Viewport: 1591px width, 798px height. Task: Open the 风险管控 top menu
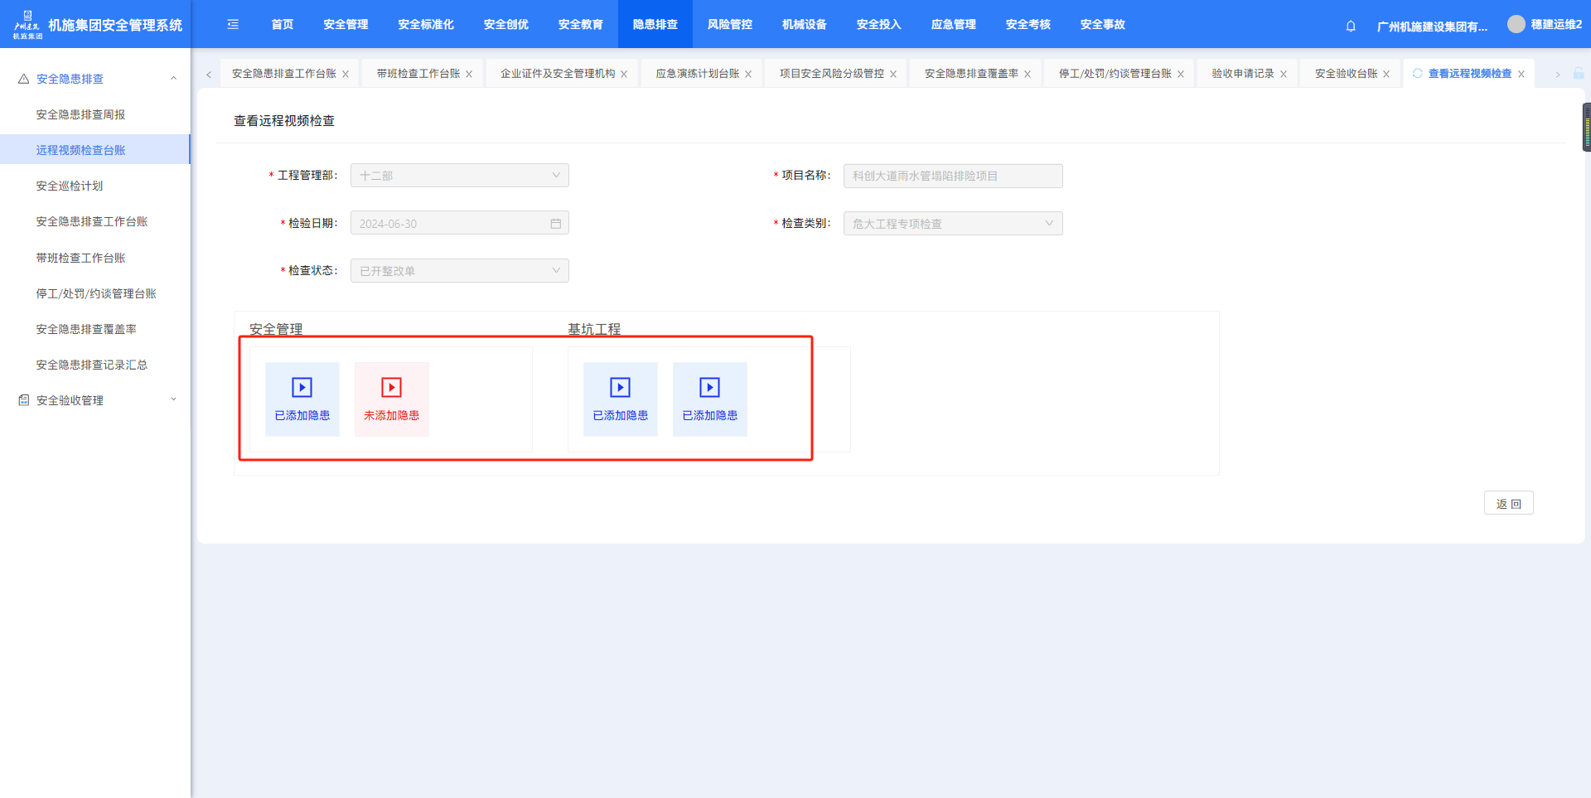(729, 25)
